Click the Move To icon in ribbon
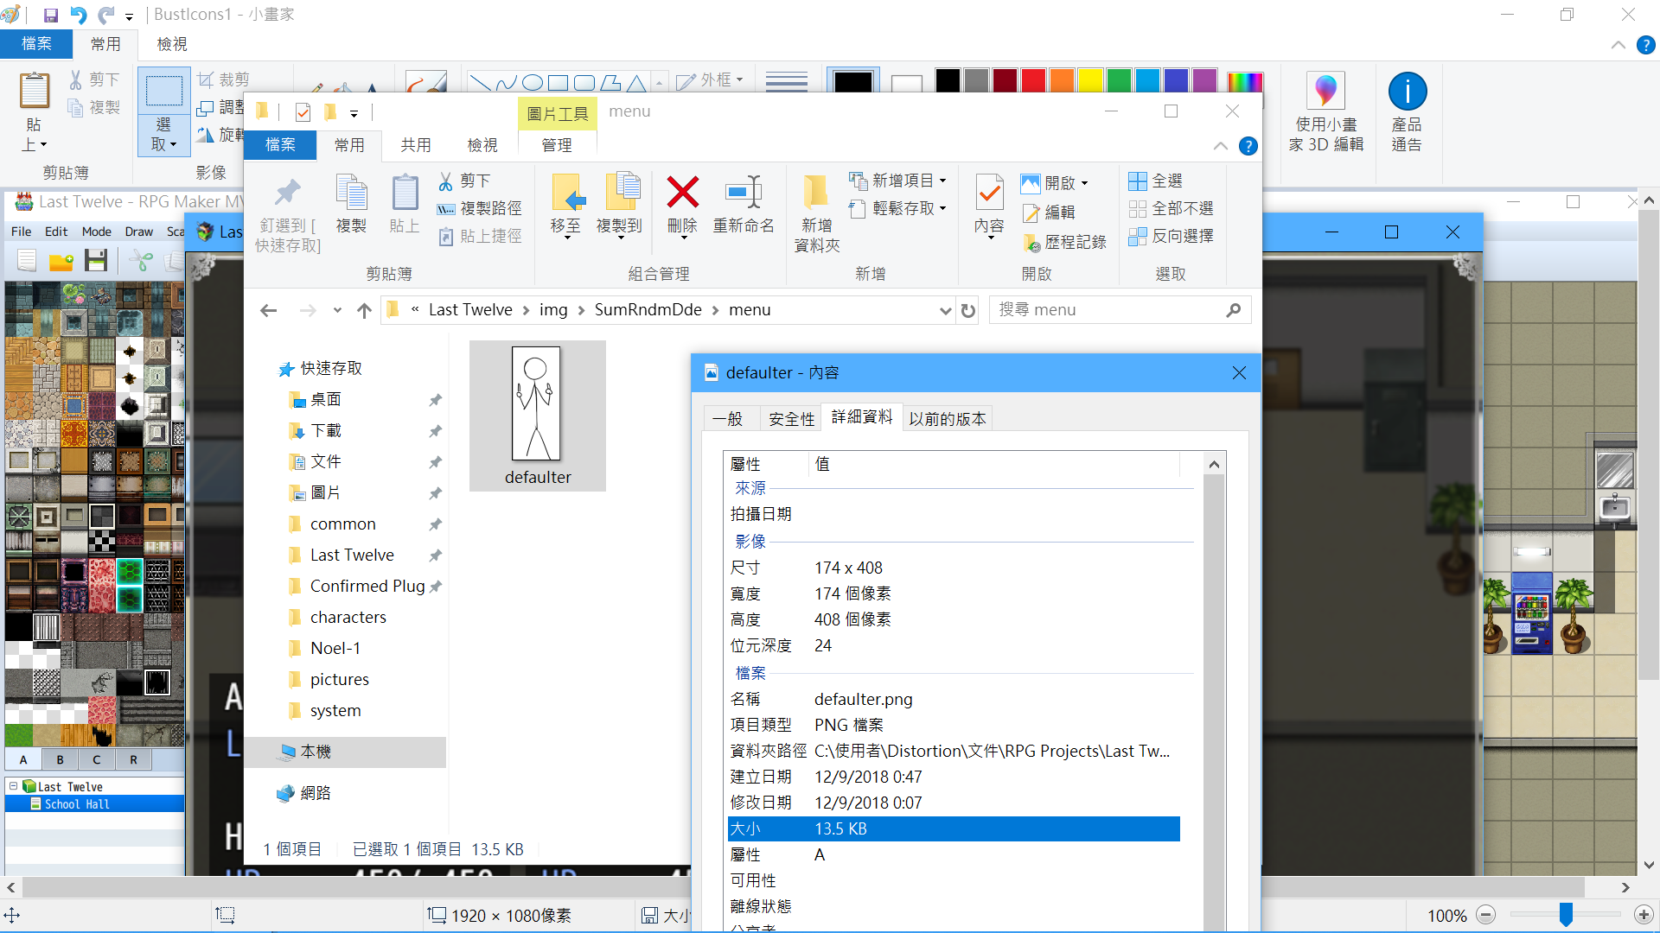Viewport: 1660px width, 933px height. pyautogui.click(x=567, y=193)
